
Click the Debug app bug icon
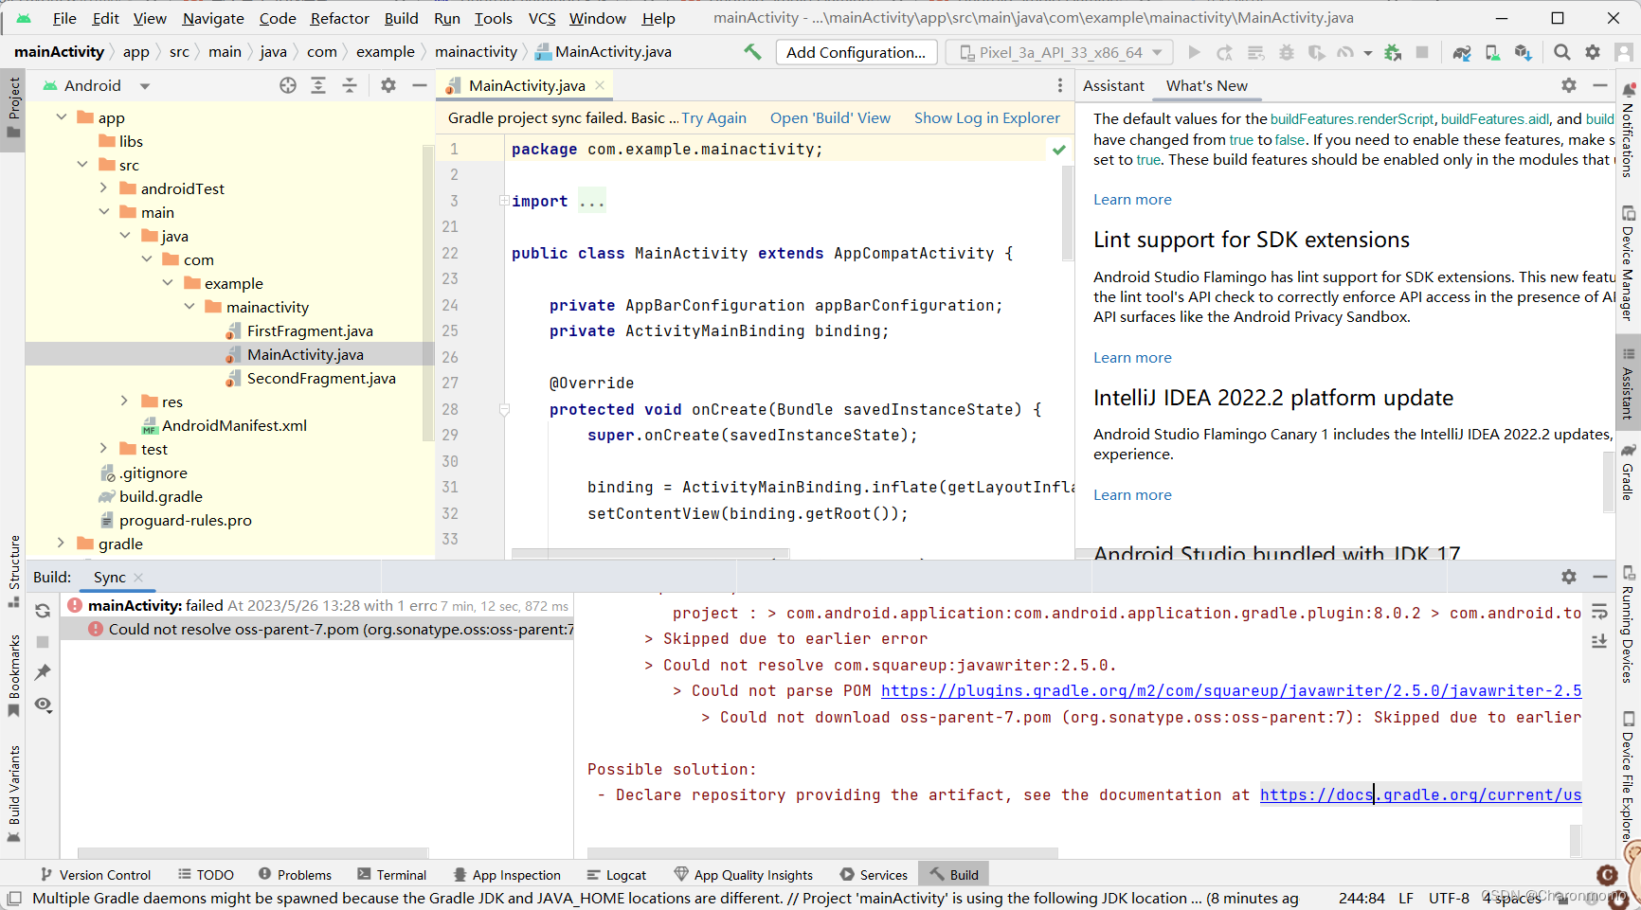click(x=1287, y=52)
